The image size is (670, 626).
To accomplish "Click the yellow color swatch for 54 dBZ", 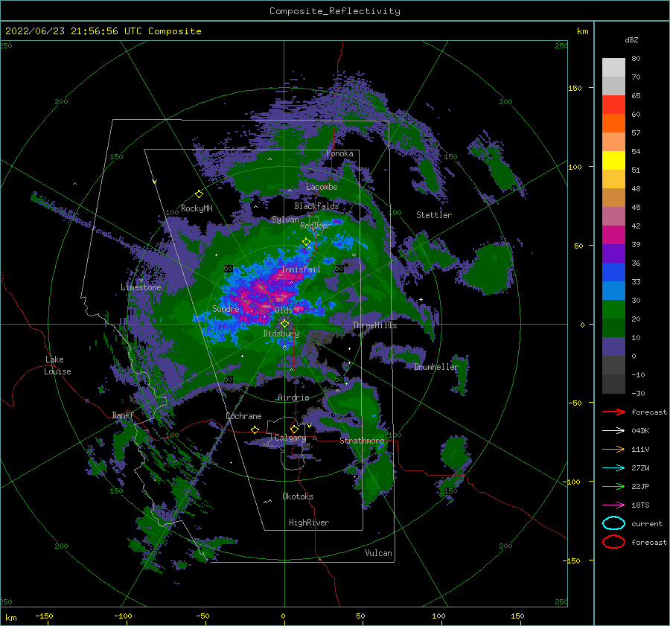I will click(x=613, y=161).
